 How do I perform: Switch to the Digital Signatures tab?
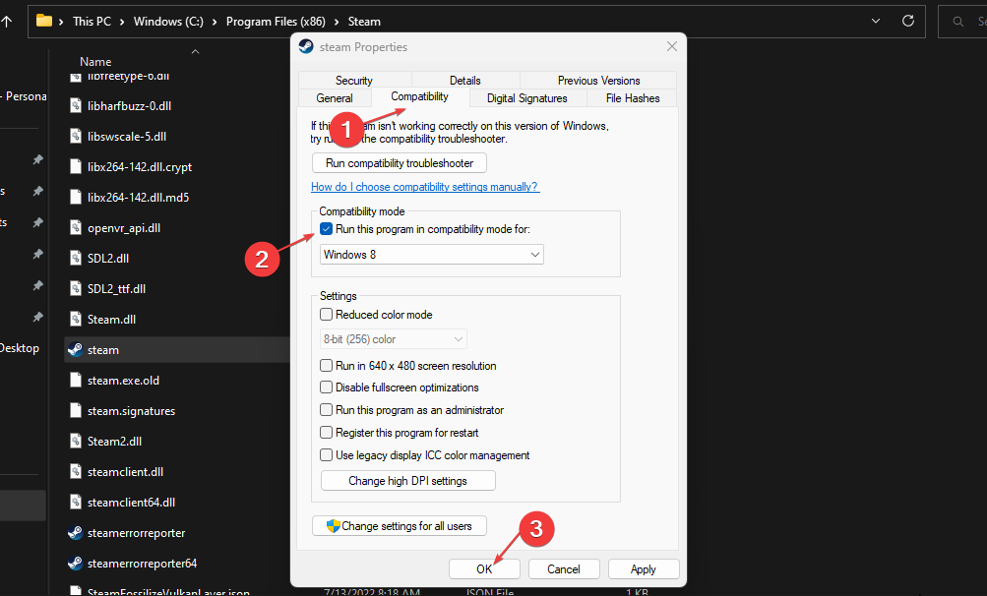click(526, 97)
